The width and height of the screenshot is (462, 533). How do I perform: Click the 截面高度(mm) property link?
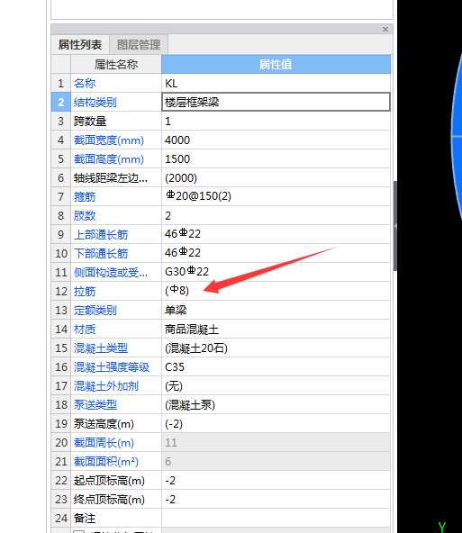point(109,159)
